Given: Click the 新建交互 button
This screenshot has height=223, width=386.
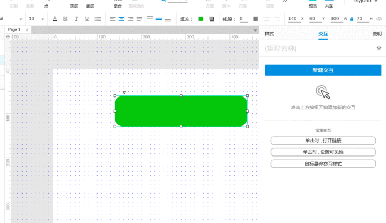Looking at the screenshot, I should pos(323,70).
